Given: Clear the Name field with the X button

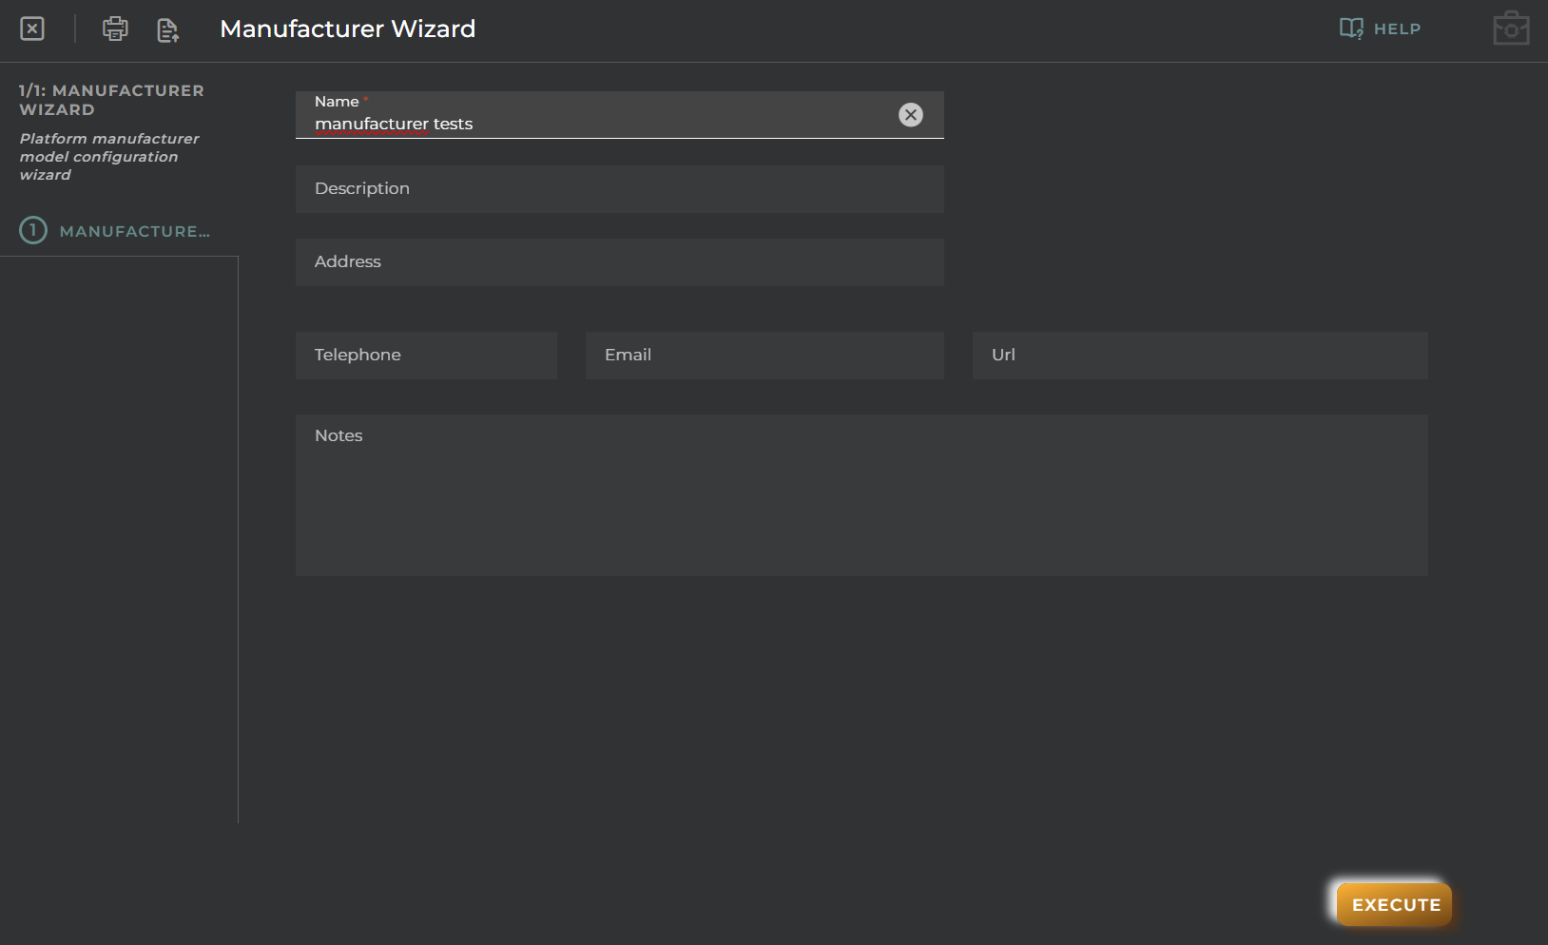Looking at the screenshot, I should tap(911, 115).
